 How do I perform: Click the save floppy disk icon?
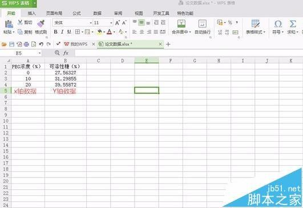click(12, 45)
